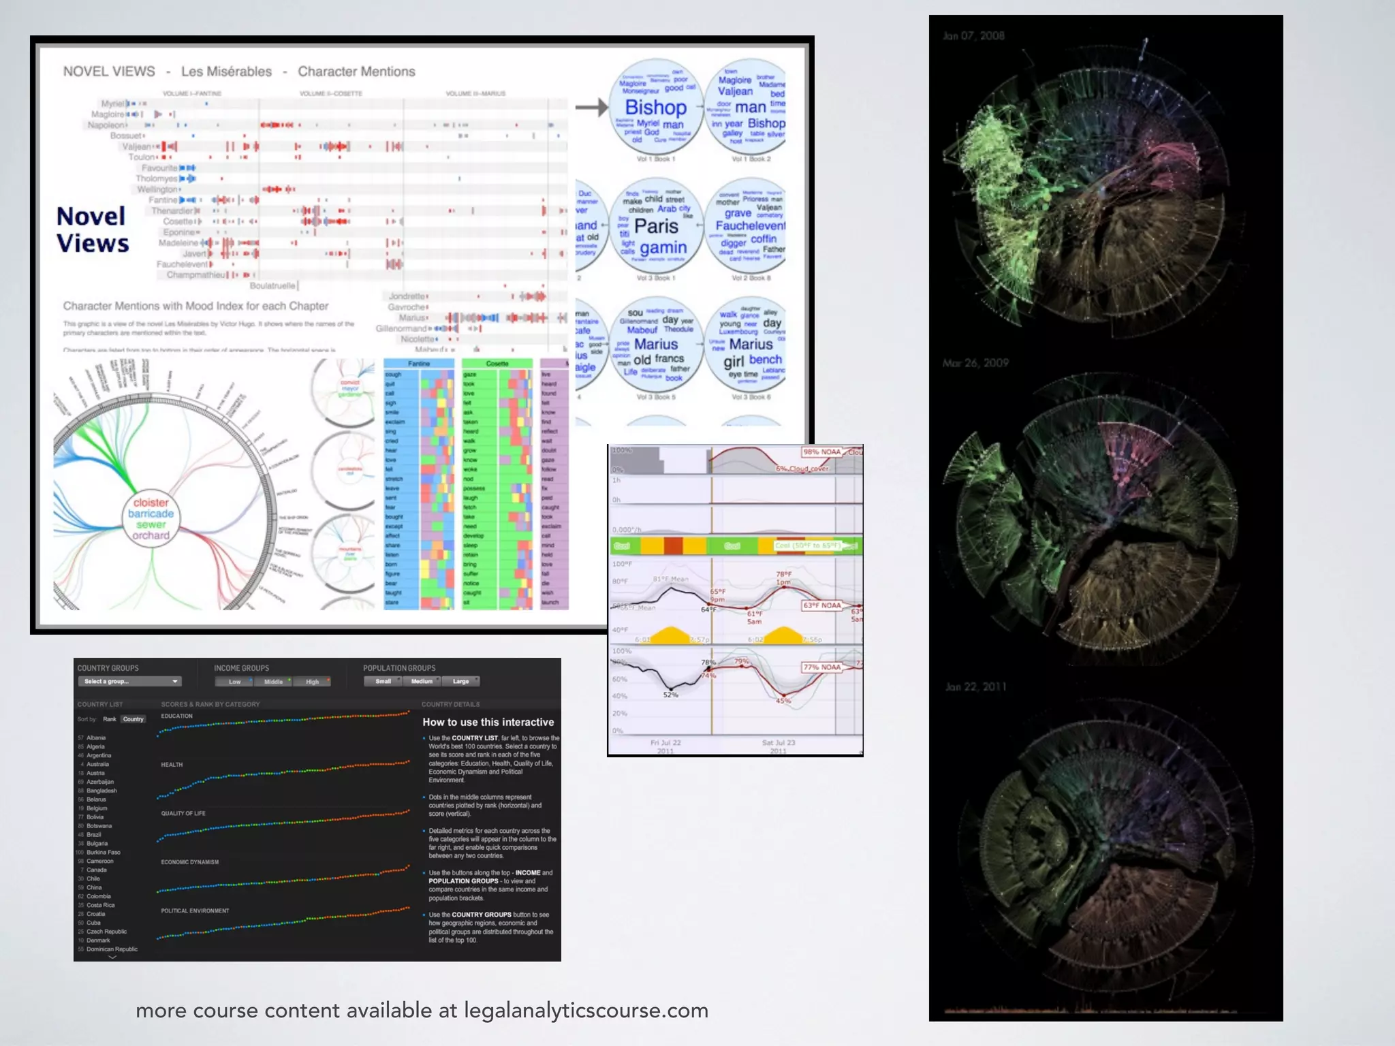
Task: Click the Fauchelevent coffin word cloud bubble
Action: [x=749, y=227]
